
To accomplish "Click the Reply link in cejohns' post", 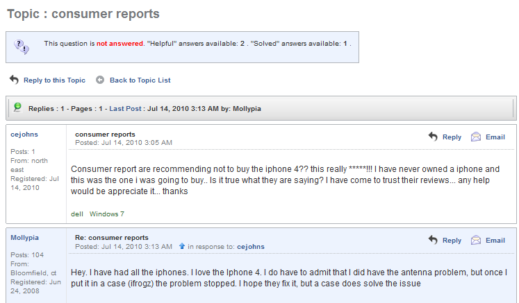I will tap(452, 137).
